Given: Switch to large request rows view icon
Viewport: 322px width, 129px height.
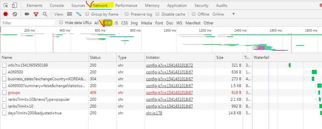Looking at the screenshot, I should [70, 14].
